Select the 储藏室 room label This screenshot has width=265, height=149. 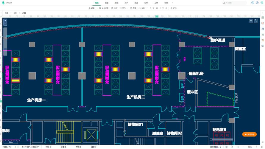[x=240, y=49]
